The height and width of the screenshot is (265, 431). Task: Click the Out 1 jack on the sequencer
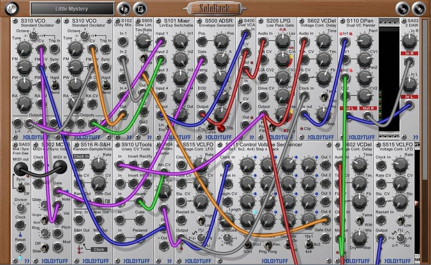326,165
